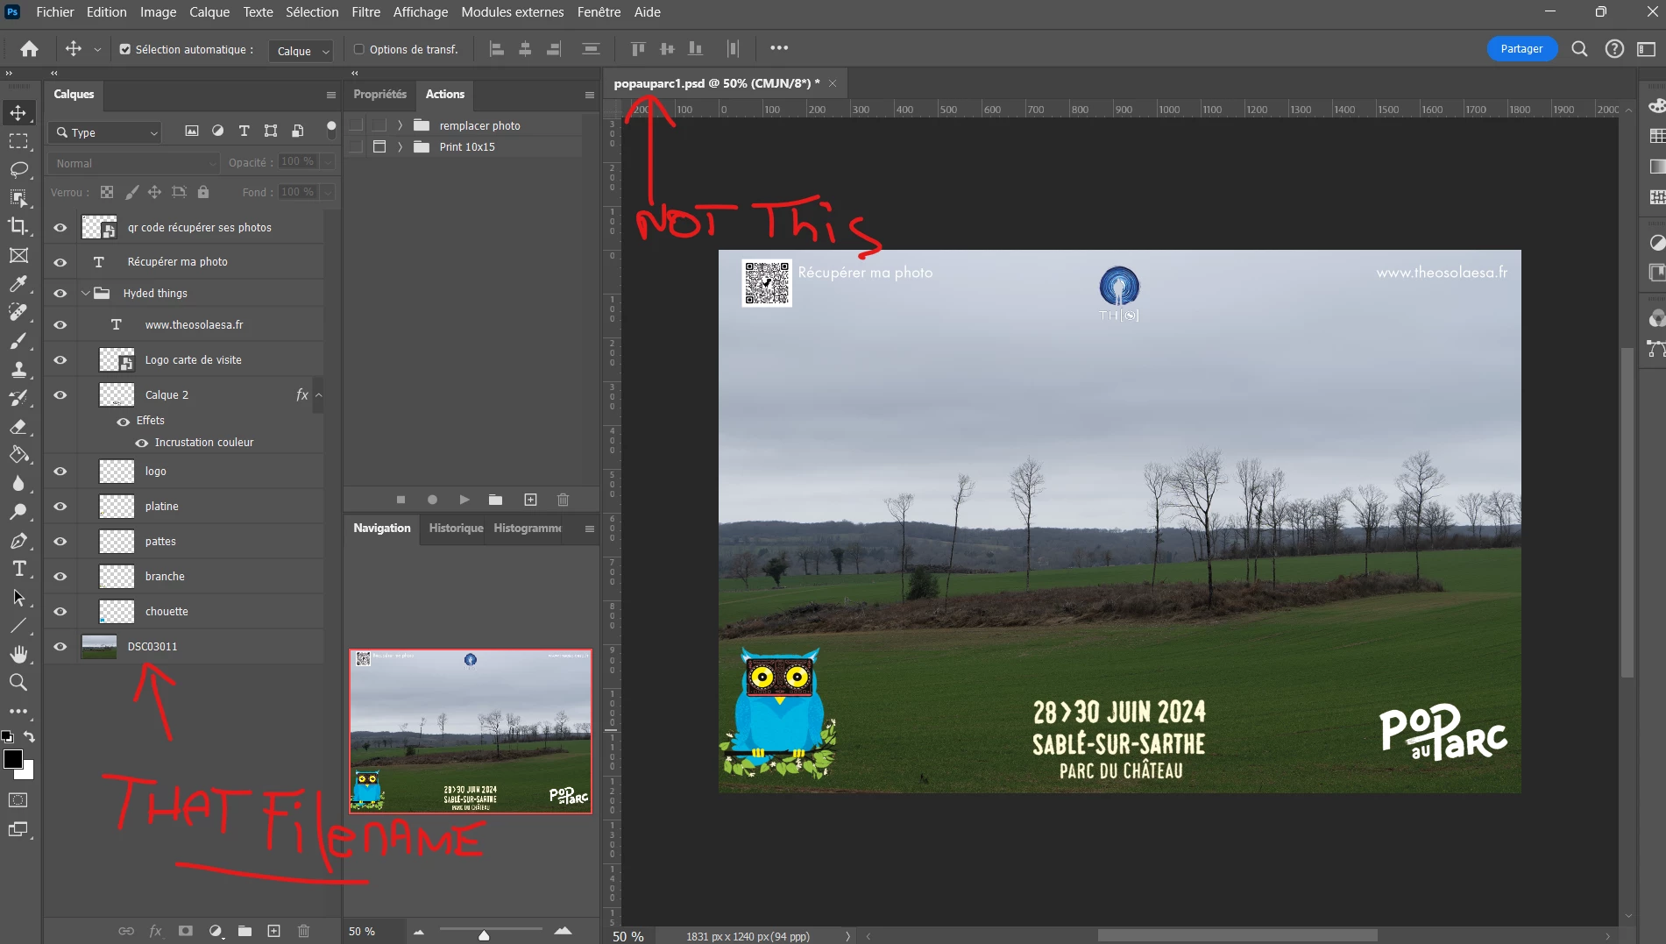Collapse Calque 2 layer effects
1666x944 pixels.
pyautogui.click(x=319, y=395)
